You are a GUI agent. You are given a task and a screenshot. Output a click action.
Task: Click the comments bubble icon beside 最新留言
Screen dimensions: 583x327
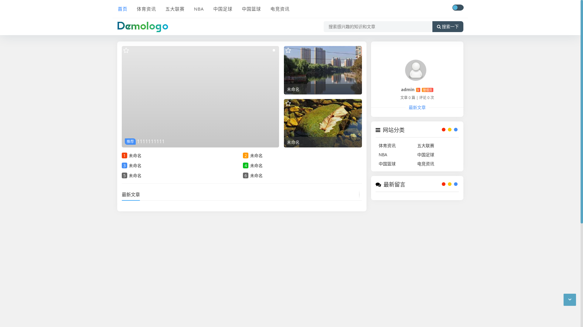(378, 185)
